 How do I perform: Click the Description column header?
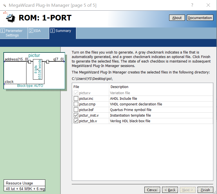119,87
